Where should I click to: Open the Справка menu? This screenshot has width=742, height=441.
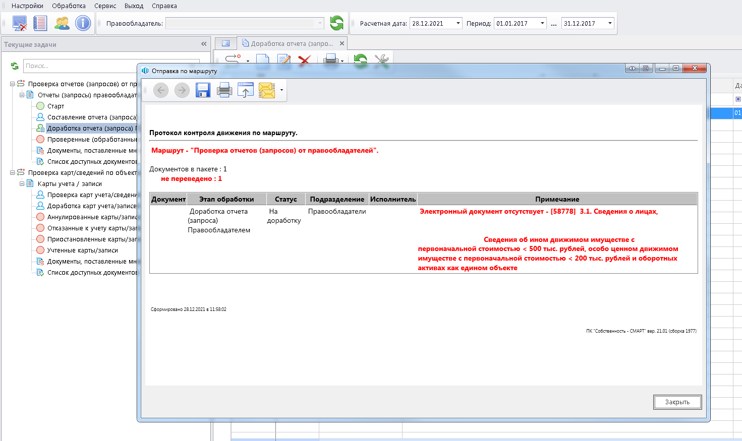(x=164, y=6)
